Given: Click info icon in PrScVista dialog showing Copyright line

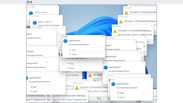Looking at the screenshot, I should click(x=35, y=23).
